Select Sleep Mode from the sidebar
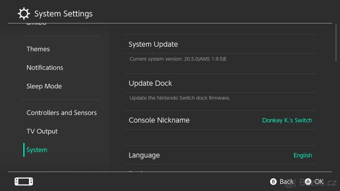The image size is (340, 191). click(44, 86)
